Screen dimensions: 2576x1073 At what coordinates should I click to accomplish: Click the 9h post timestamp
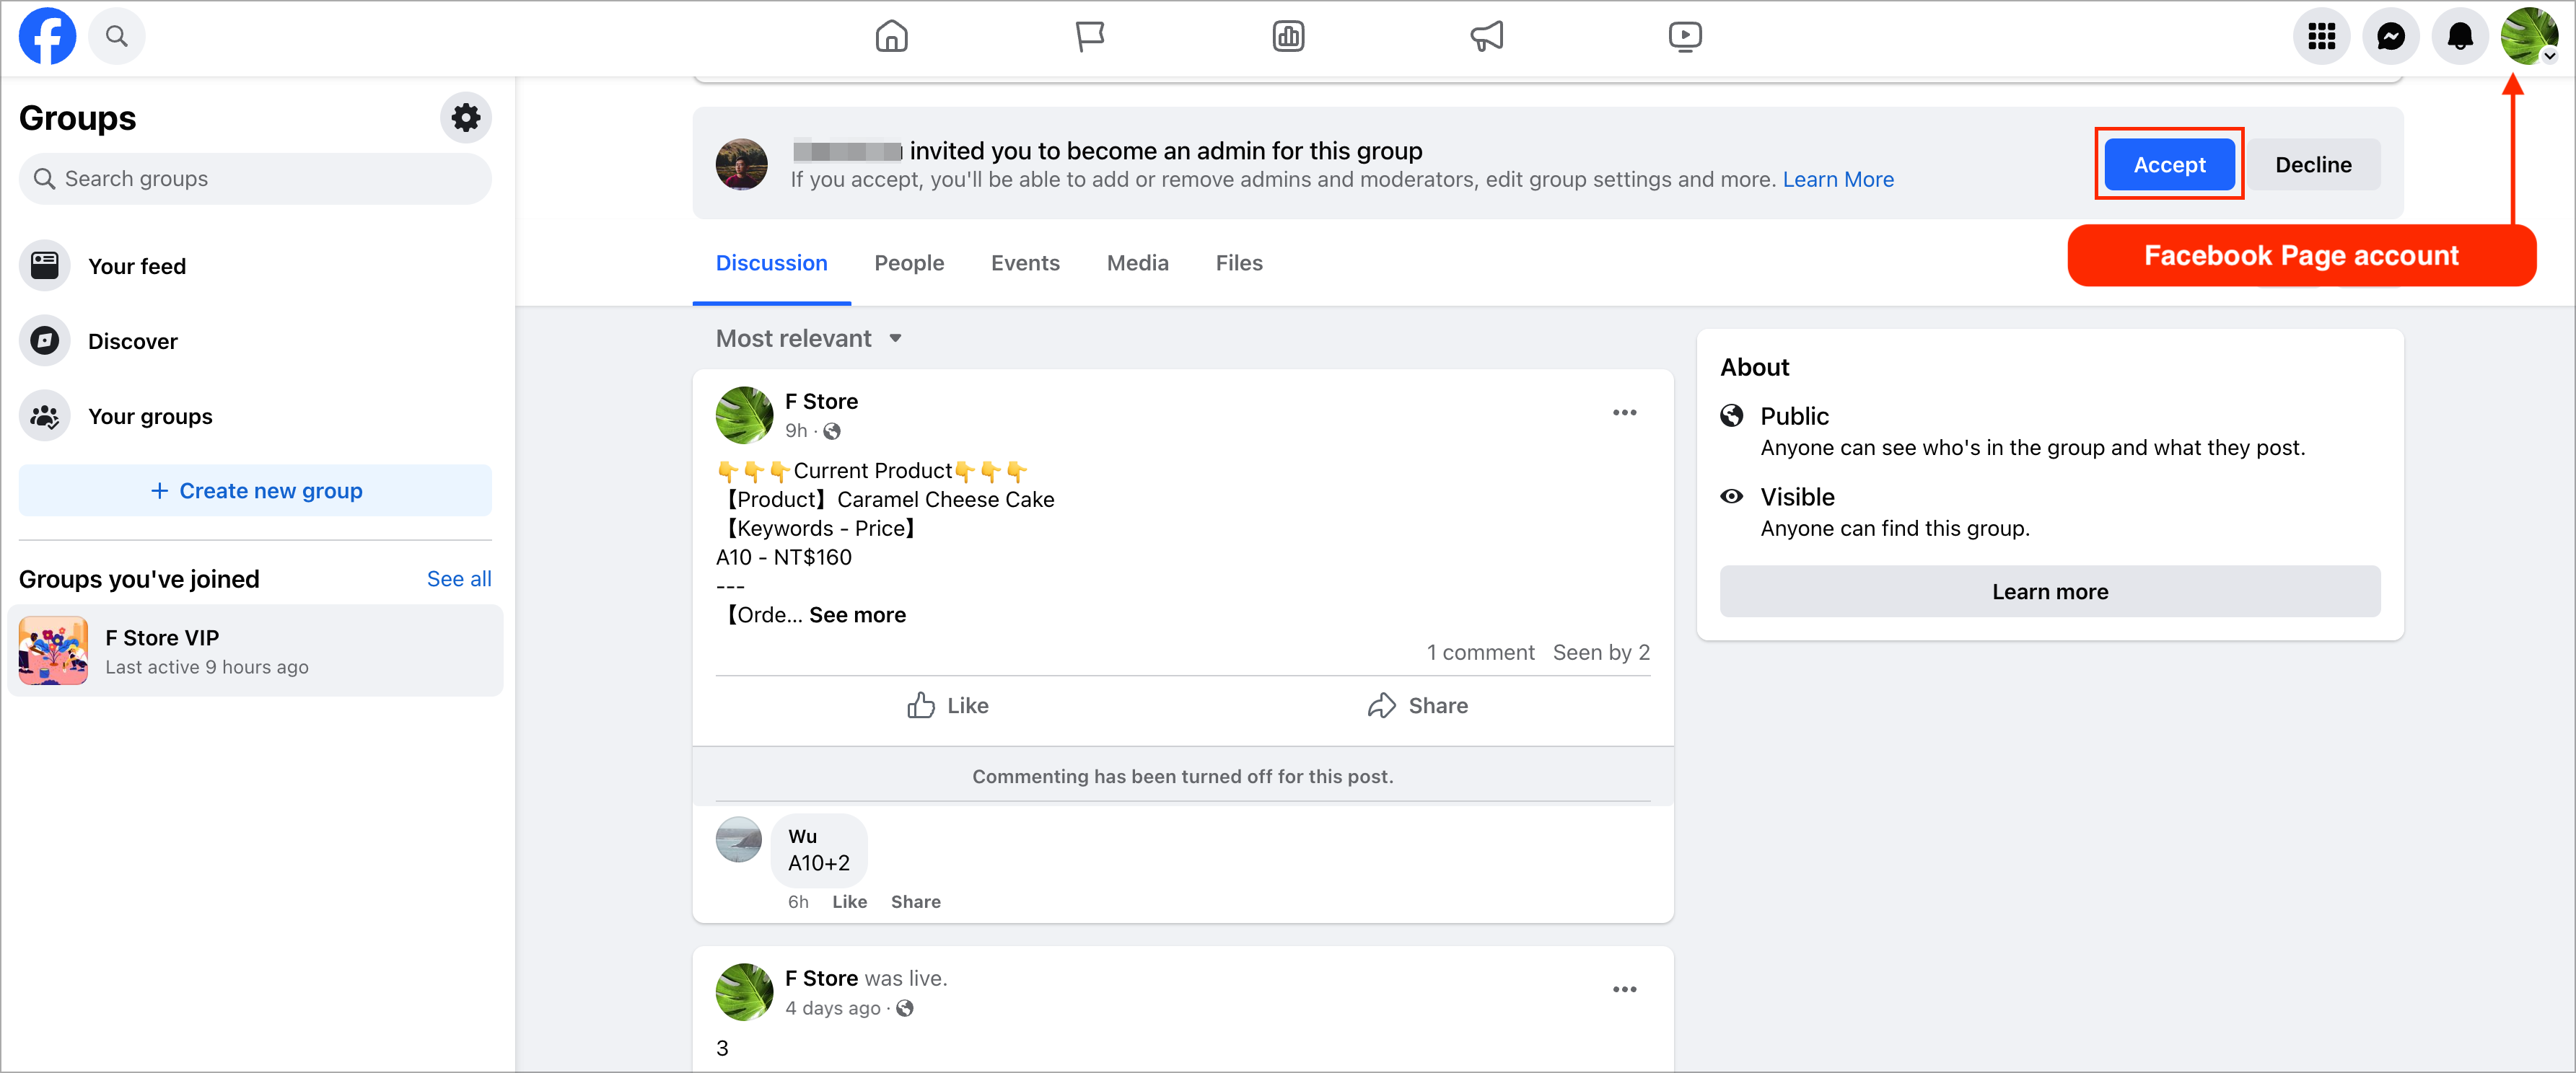(796, 430)
